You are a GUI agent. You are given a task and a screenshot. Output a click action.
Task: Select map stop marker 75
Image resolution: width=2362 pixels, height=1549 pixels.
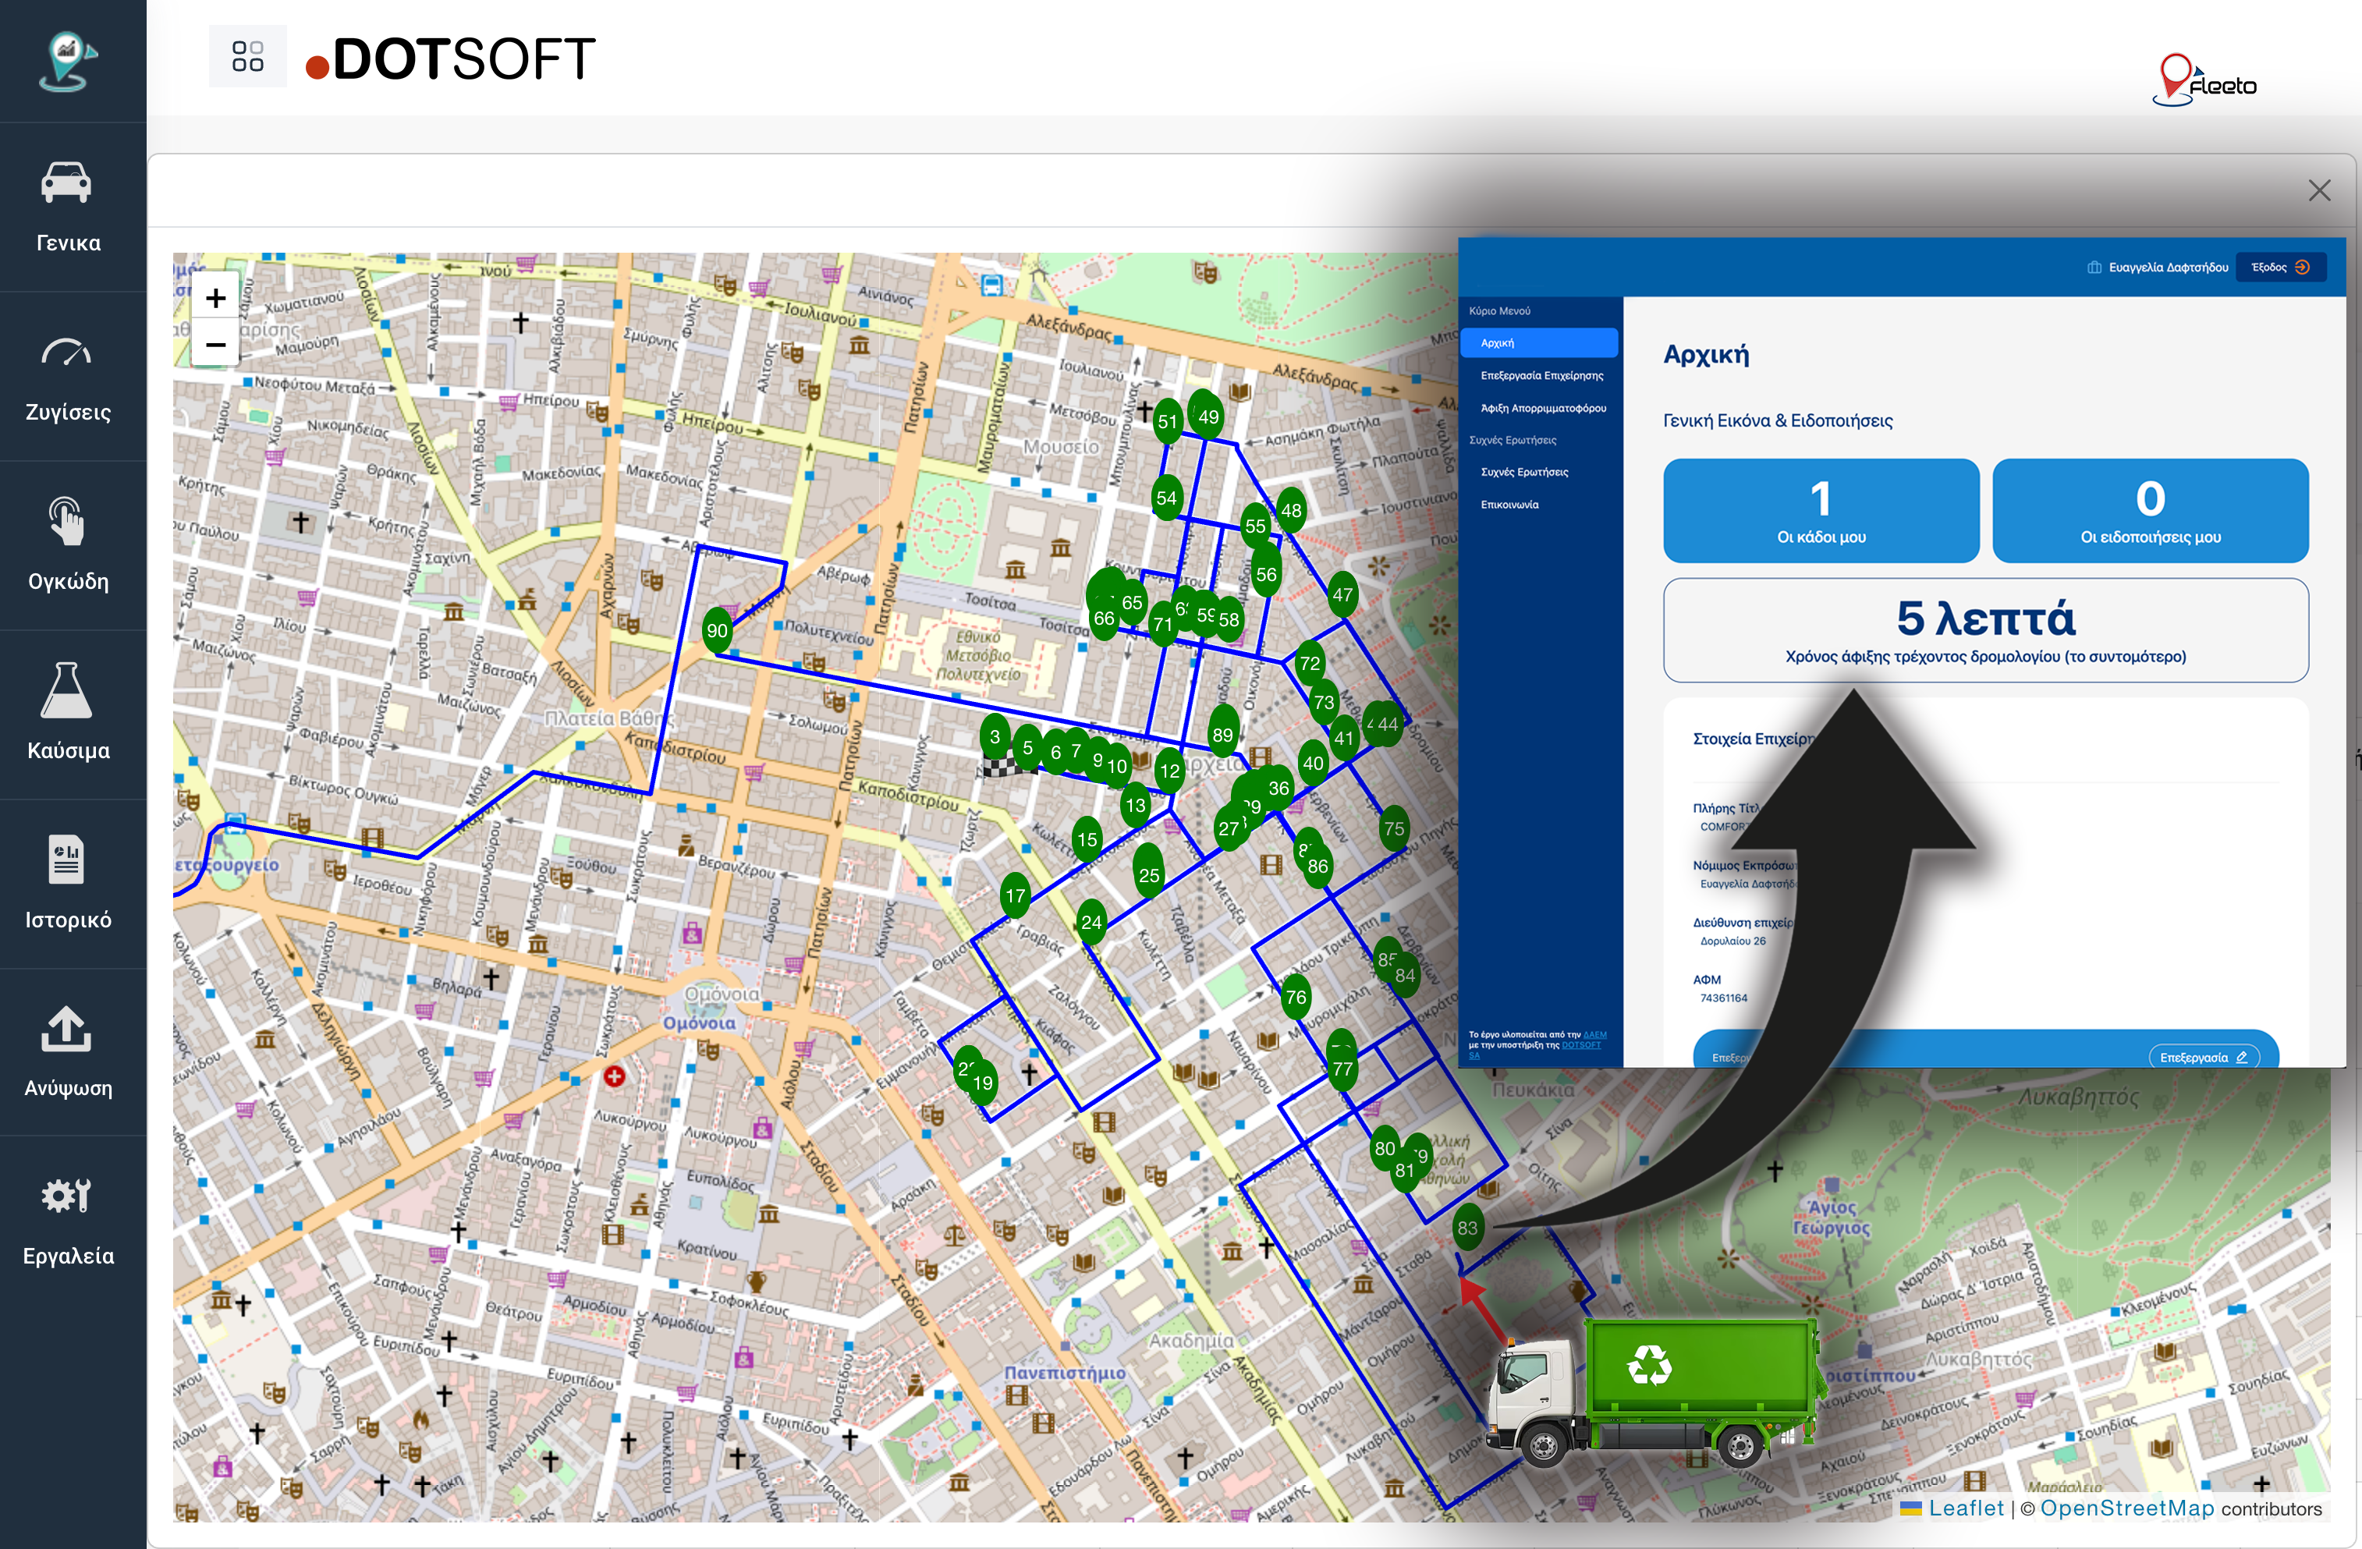click(x=1393, y=828)
